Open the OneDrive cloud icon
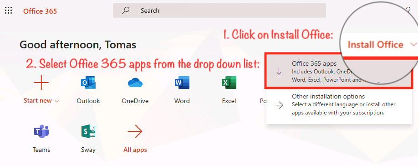 coord(135,83)
